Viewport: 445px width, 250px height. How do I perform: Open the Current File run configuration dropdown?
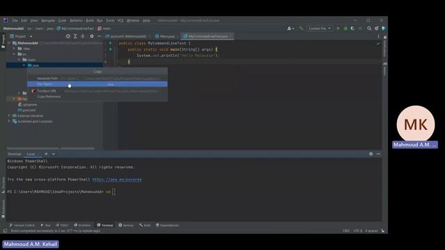click(319, 28)
